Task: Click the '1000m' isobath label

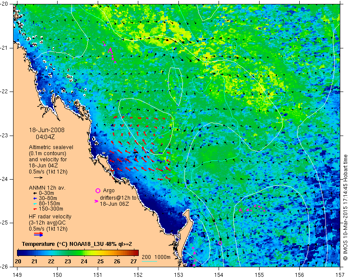Action: click(162, 257)
